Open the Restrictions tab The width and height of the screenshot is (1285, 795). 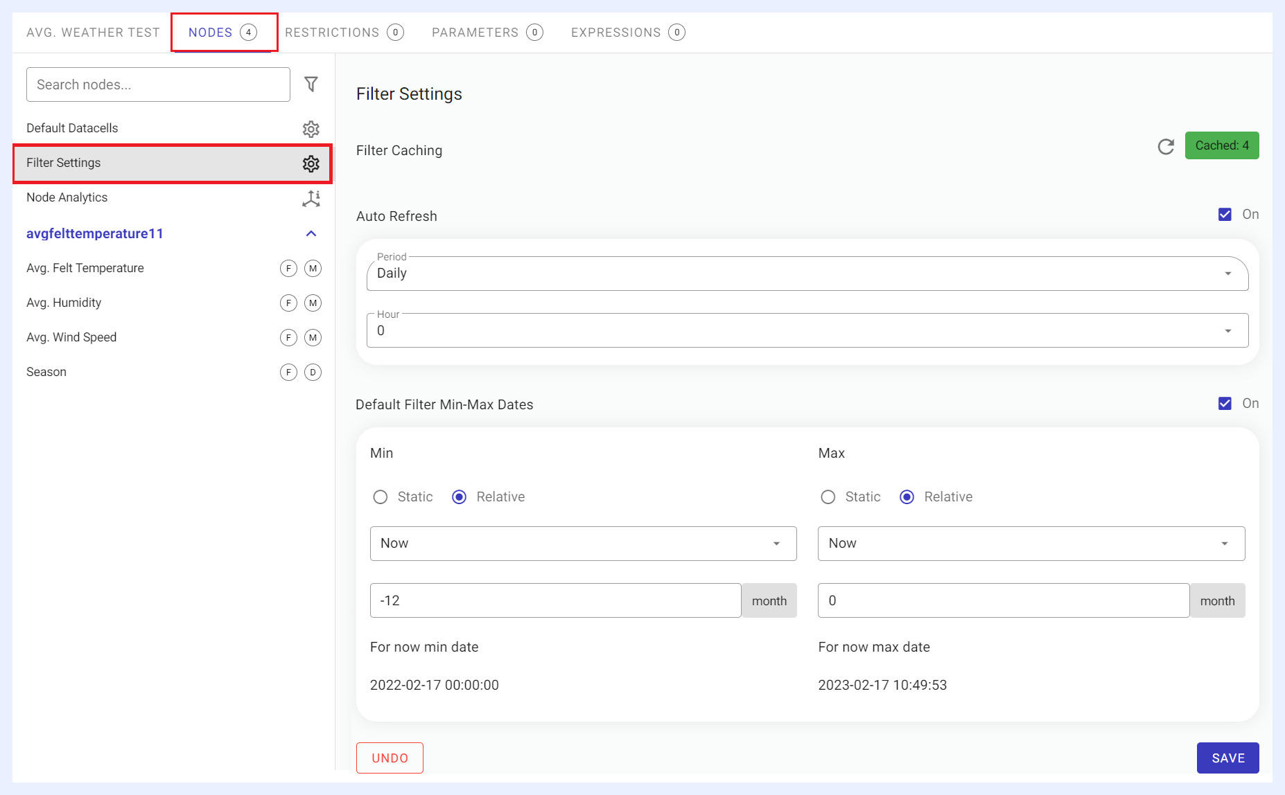(x=344, y=33)
